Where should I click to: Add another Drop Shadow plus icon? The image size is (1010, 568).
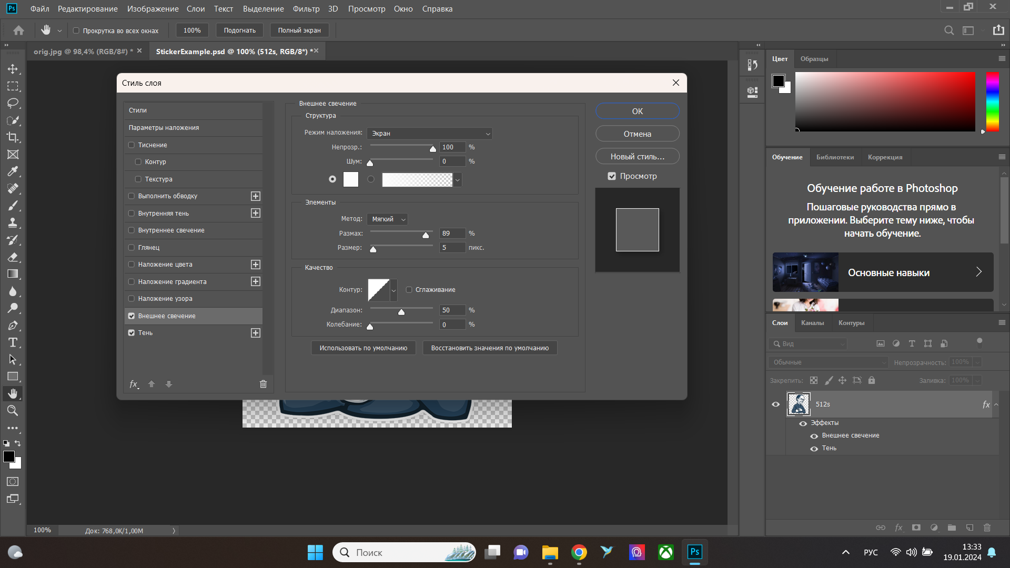click(256, 333)
